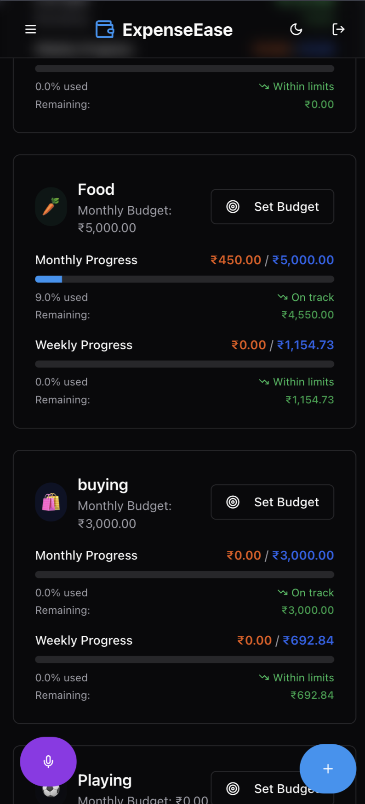
Task: Open the hamburger navigation menu
Action: pyautogui.click(x=30, y=29)
